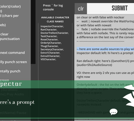Select TestCharacter class name
Viewport: 134px width, 121px height.
pos(49,36)
